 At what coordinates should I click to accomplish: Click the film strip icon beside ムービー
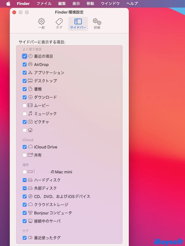click(x=30, y=105)
